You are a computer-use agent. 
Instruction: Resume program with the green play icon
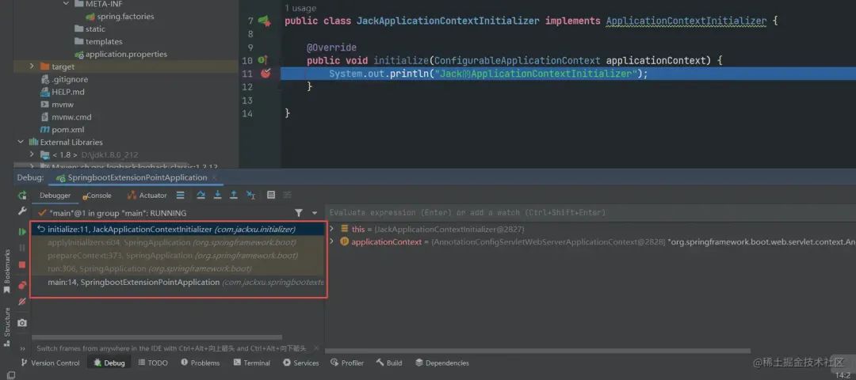pos(22,232)
